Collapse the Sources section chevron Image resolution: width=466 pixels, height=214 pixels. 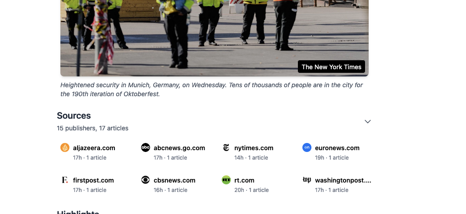(x=368, y=121)
